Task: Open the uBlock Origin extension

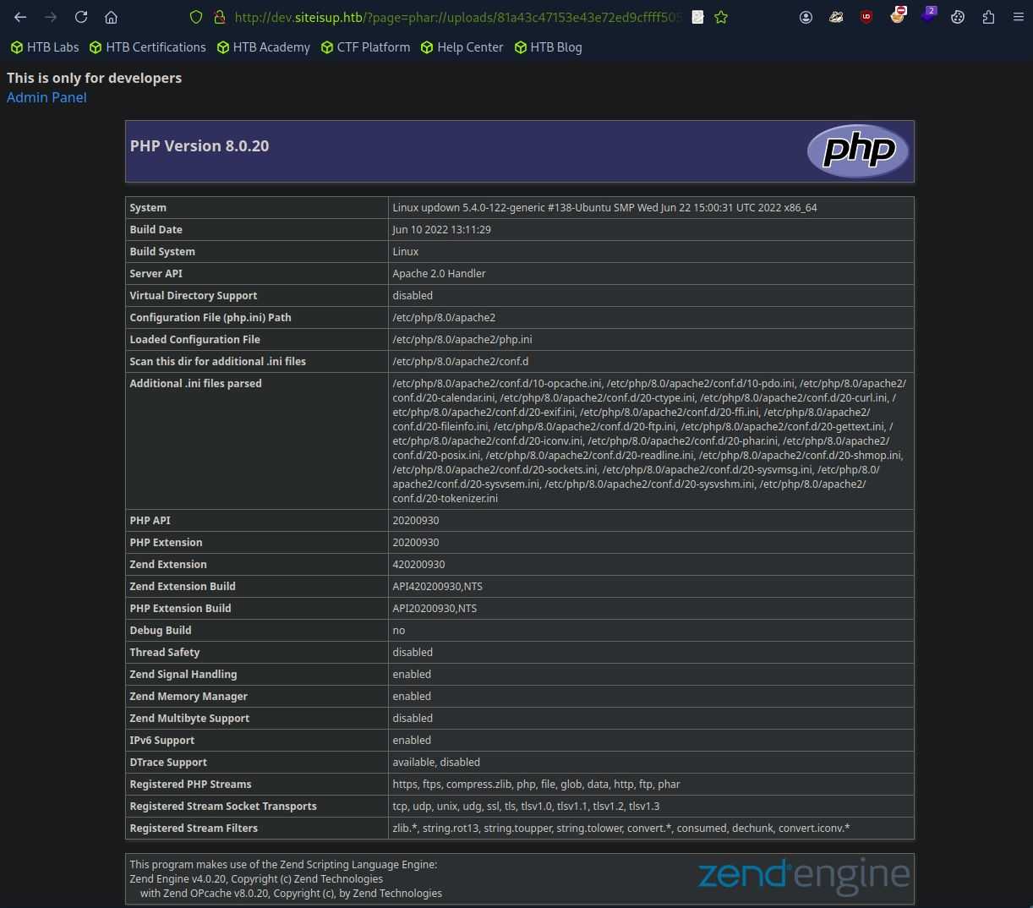Action: tap(866, 17)
